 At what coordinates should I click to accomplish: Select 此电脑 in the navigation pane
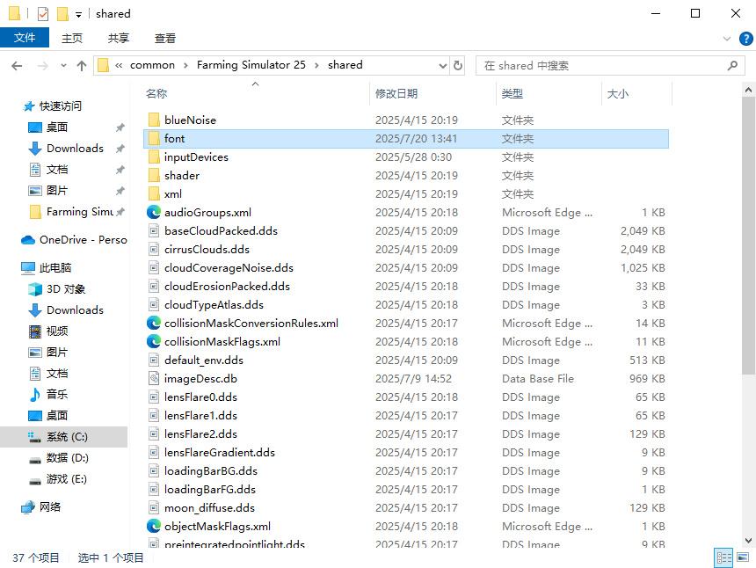pos(55,267)
